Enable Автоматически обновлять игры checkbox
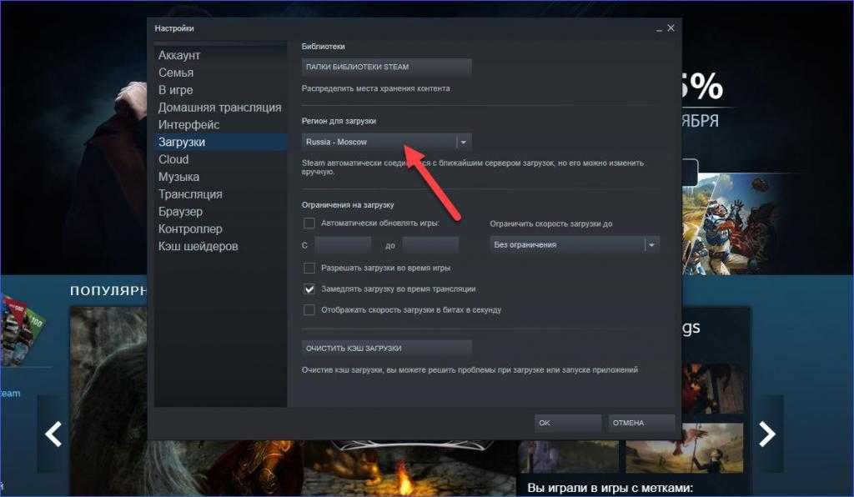The width and height of the screenshot is (854, 497). (309, 223)
